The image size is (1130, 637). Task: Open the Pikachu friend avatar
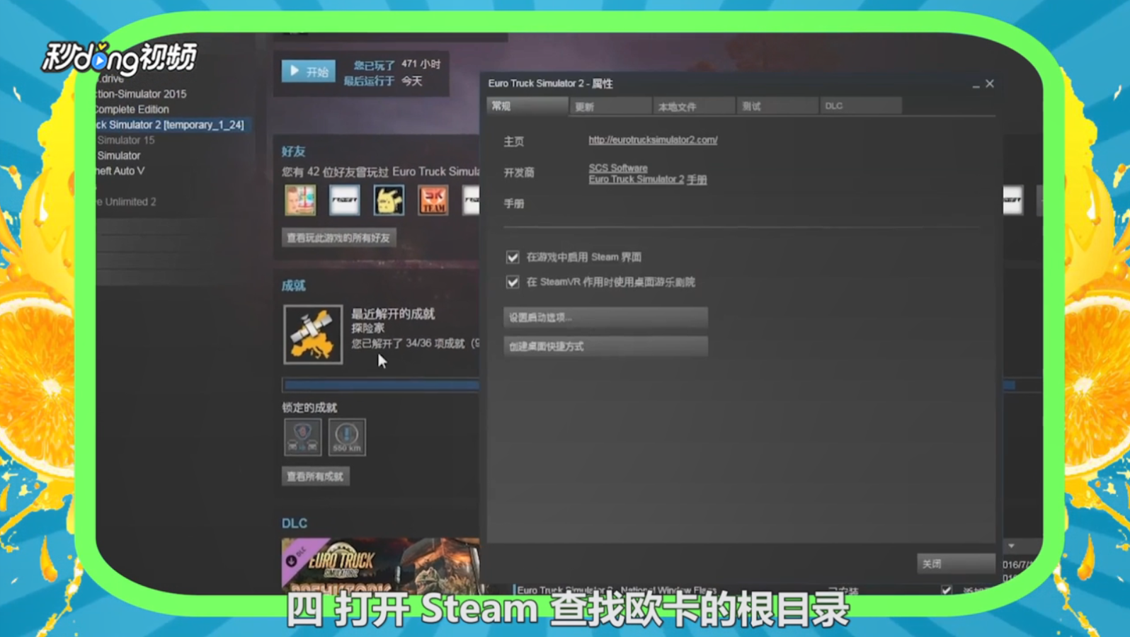click(x=389, y=200)
